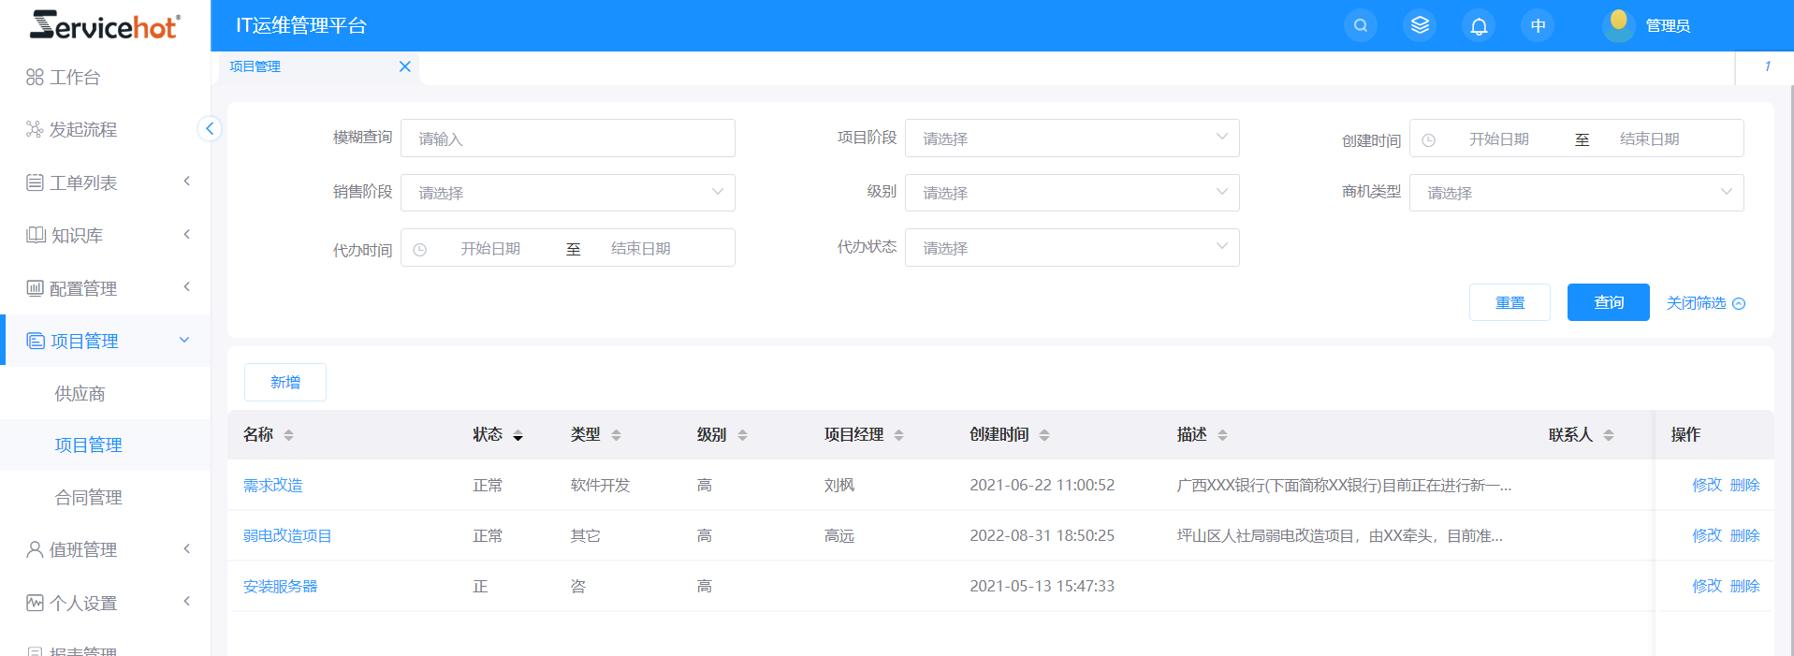Sort the table by 创建时间
This screenshot has height=656, width=1794.
click(1044, 435)
